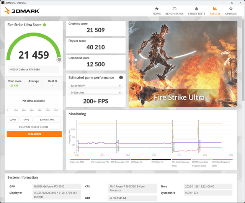Screen dimensions: 245x203
Task: Open Stress Tests chart icon
Action: point(196,9)
